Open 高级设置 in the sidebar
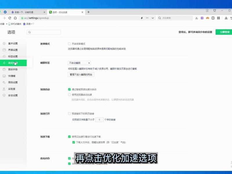Viewport: 232px width, 174px height. [x=13, y=82]
